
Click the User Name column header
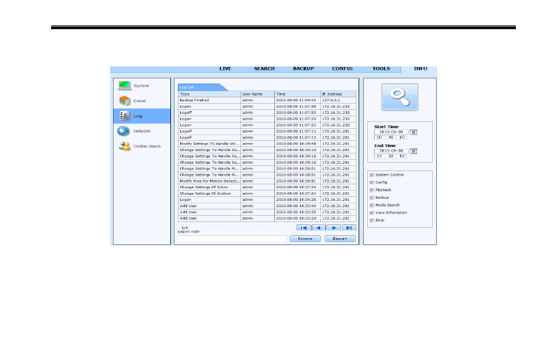[x=258, y=94]
